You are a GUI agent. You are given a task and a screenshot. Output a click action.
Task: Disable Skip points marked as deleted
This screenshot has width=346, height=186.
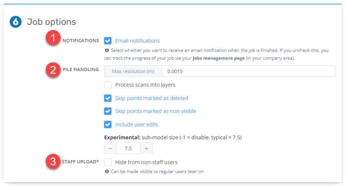pyautogui.click(x=108, y=98)
